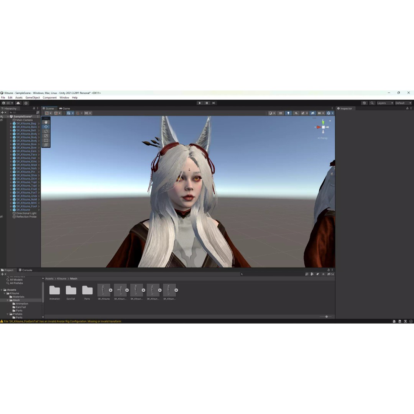
Task: Select the Move tool
Action: [46, 127]
